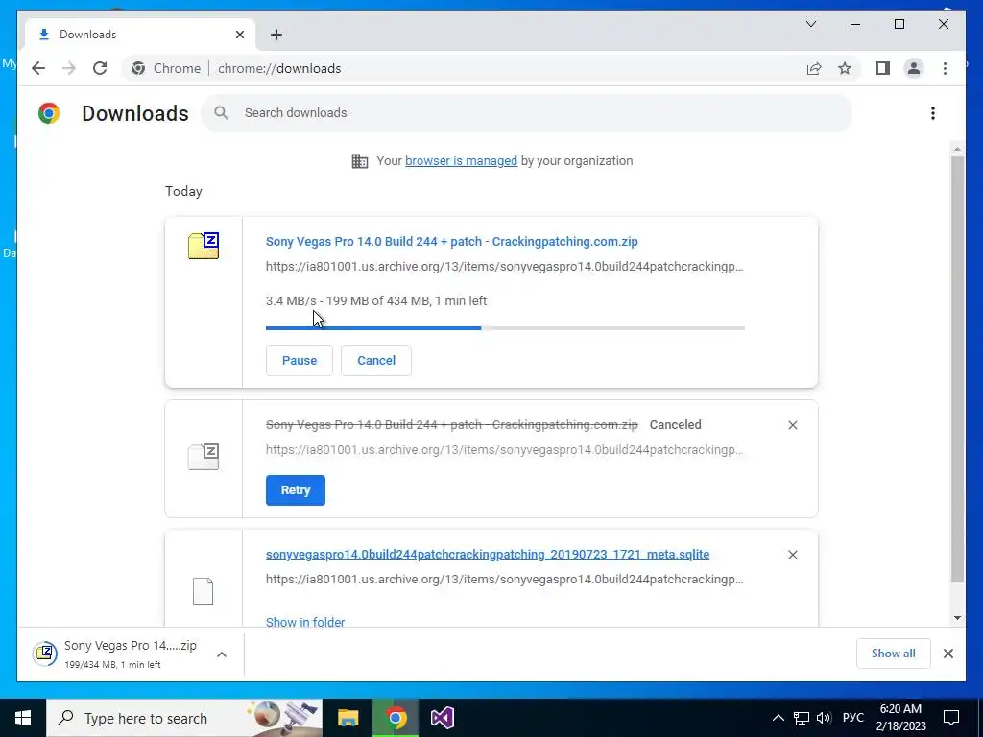Click the Search downloads field
The width and height of the screenshot is (983, 737).
[527, 113]
